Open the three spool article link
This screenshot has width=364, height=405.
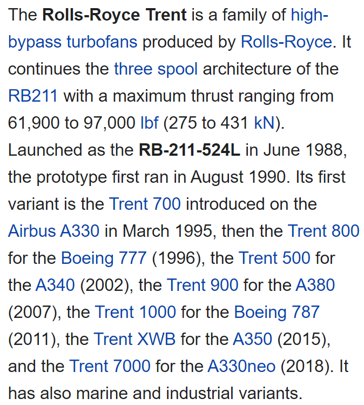156,69
